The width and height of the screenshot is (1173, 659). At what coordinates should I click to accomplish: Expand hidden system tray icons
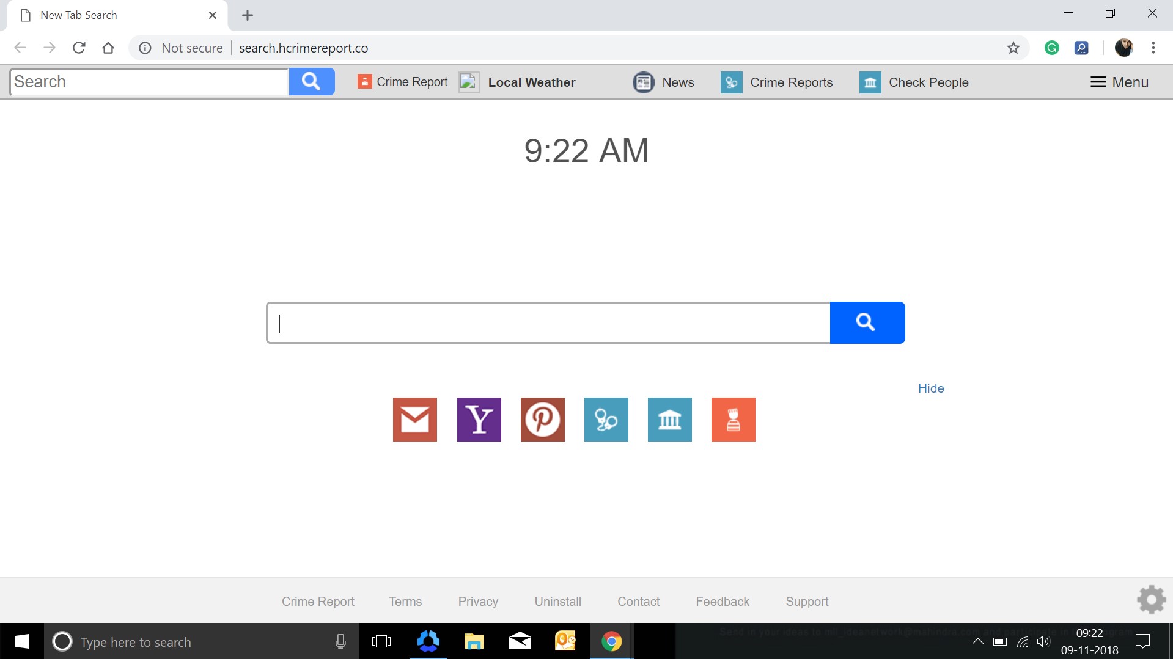pyautogui.click(x=977, y=641)
